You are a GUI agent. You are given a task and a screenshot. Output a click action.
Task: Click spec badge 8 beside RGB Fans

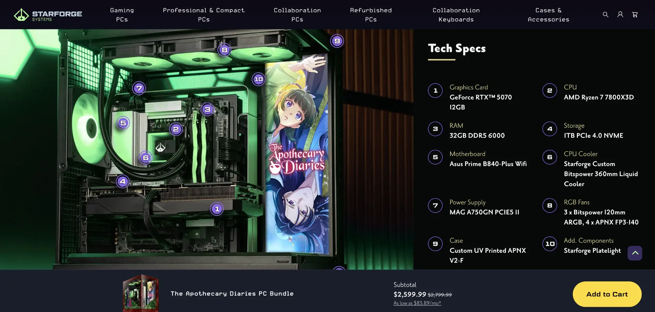[x=550, y=206]
